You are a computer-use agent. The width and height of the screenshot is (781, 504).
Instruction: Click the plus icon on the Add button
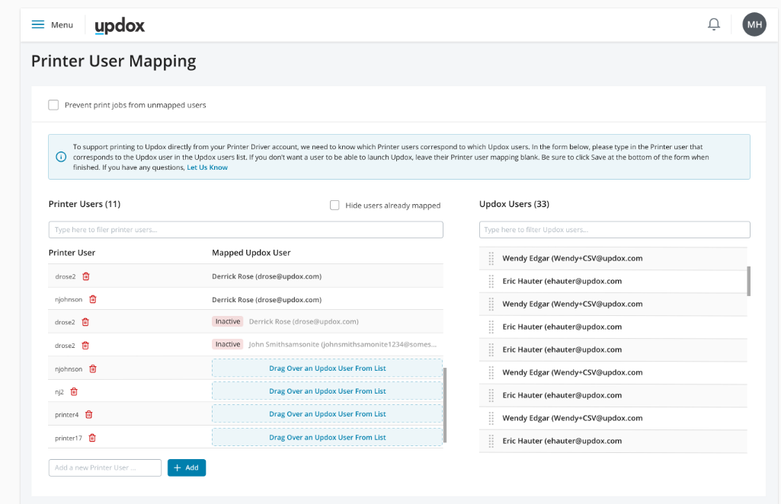178,467
